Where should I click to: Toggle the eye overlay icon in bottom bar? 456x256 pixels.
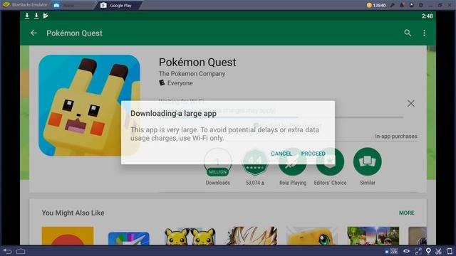click(406, 251)
